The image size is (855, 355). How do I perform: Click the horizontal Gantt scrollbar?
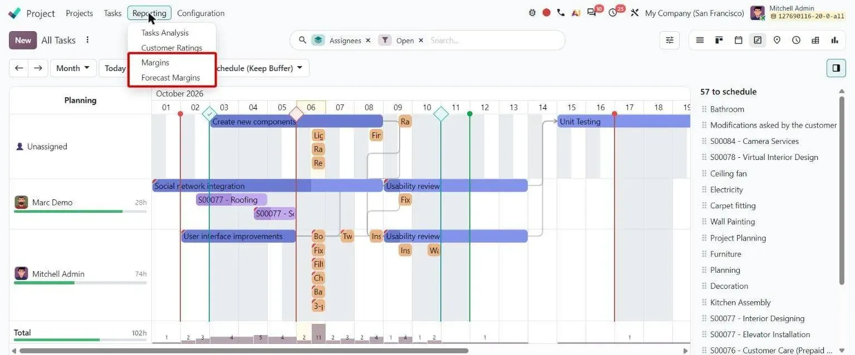click(x=244, y=351)
